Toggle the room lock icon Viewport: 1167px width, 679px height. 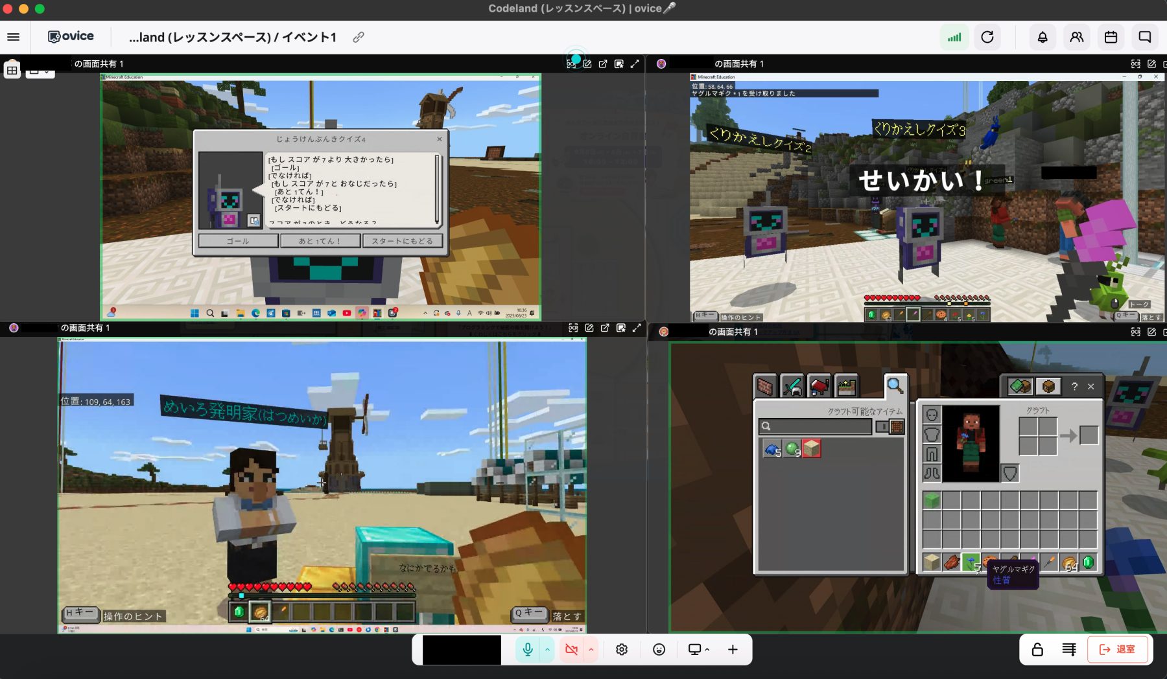[x=1037, y=649]
